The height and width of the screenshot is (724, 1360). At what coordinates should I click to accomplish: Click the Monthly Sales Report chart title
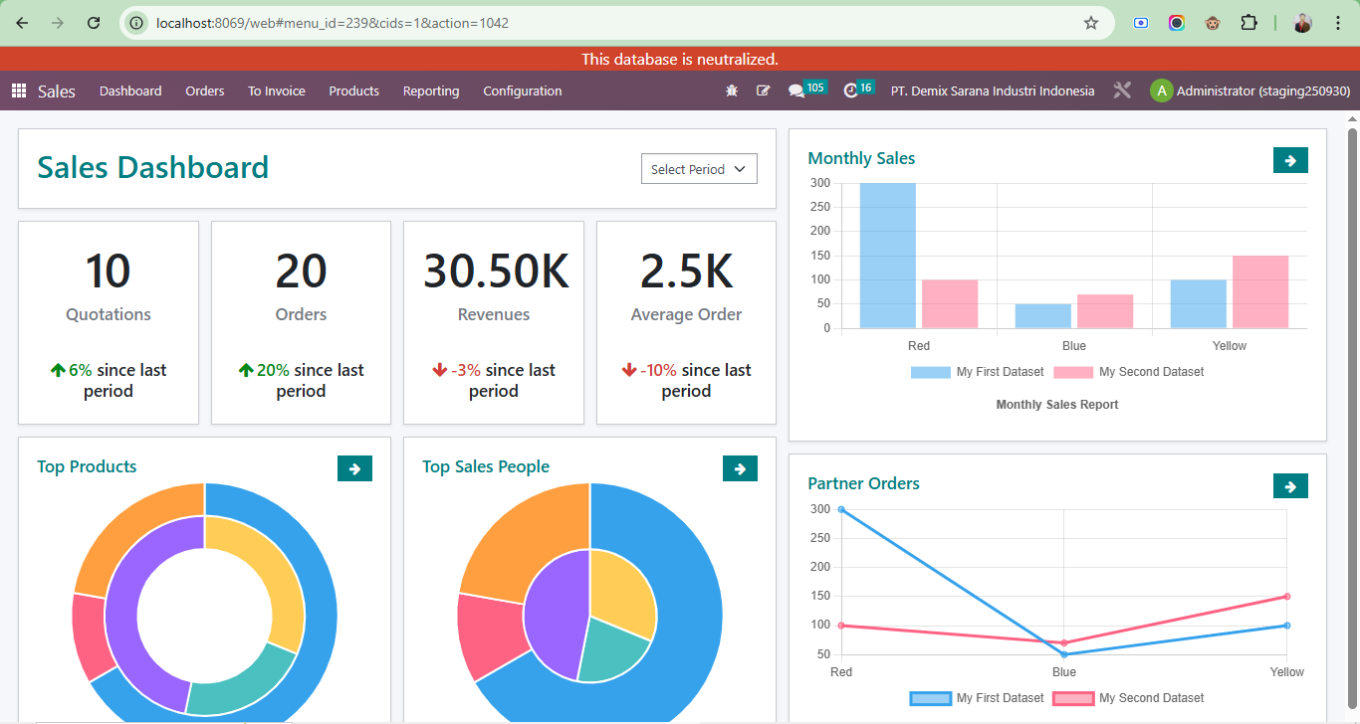pyautogui.click(x=1057, y=405)
